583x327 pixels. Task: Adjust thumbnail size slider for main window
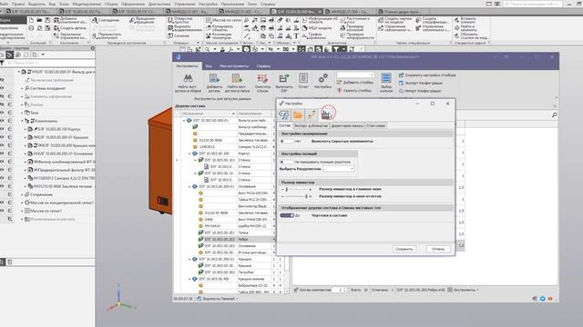coord(296,189)
